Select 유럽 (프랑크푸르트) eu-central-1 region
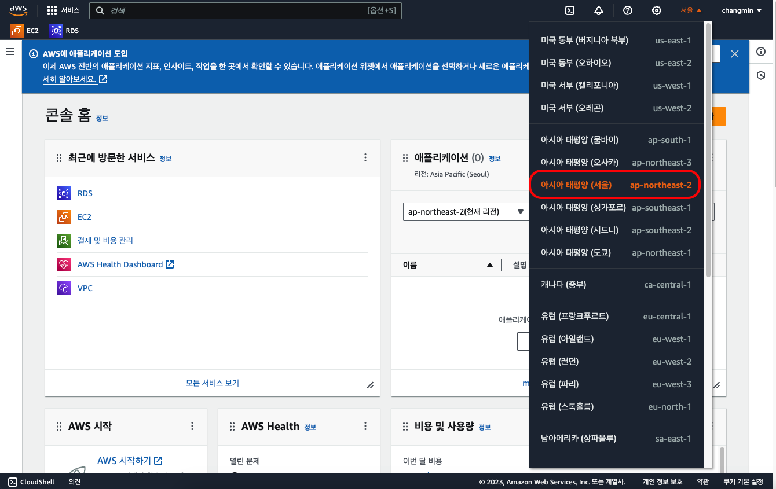This screenshot has width=776, height=489. coord(616,317)
